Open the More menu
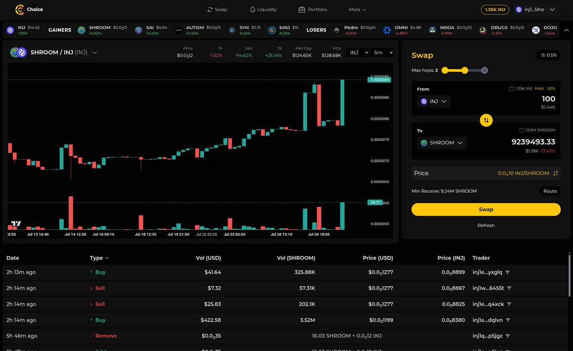 point(357,9)
